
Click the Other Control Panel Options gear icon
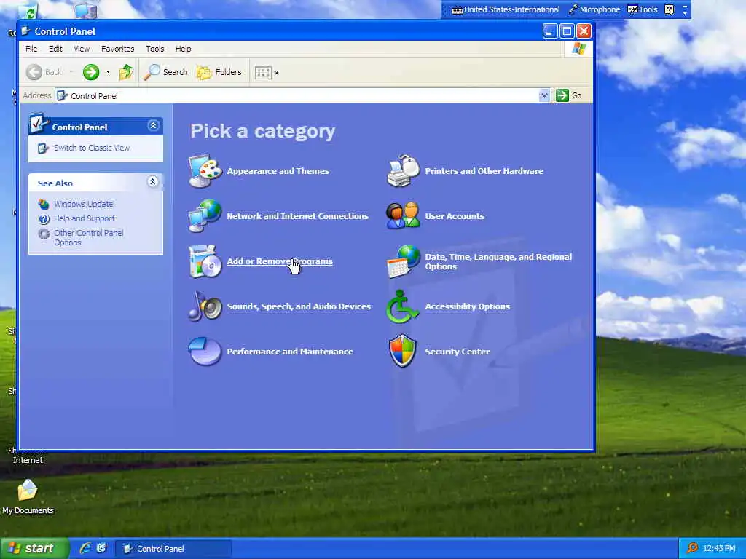(x=44, y=234)
